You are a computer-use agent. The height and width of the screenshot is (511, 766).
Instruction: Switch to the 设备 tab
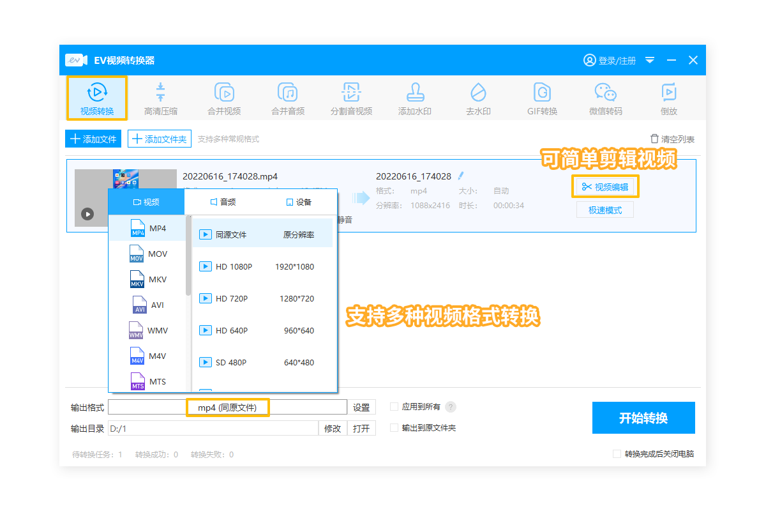coord(299,202)
